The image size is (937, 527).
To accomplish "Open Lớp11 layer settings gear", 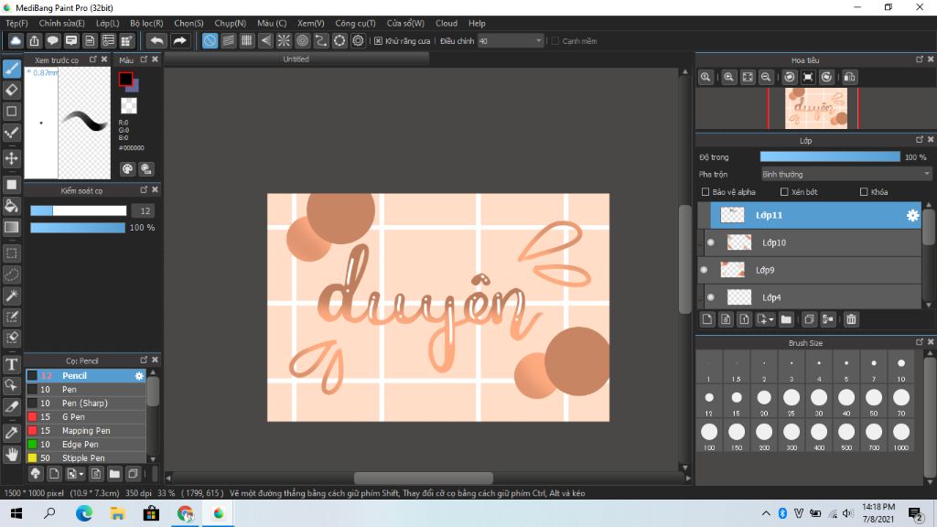I will tap(912, 216).
